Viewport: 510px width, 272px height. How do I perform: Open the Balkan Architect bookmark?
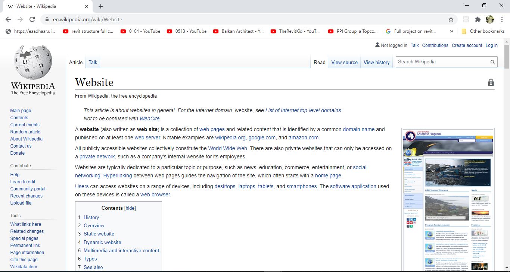click(x=239, y=31)
